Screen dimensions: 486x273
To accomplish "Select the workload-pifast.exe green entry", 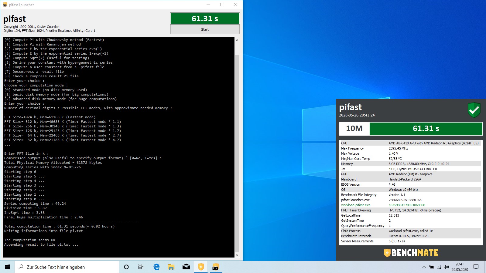I will (x=356, y=205).
